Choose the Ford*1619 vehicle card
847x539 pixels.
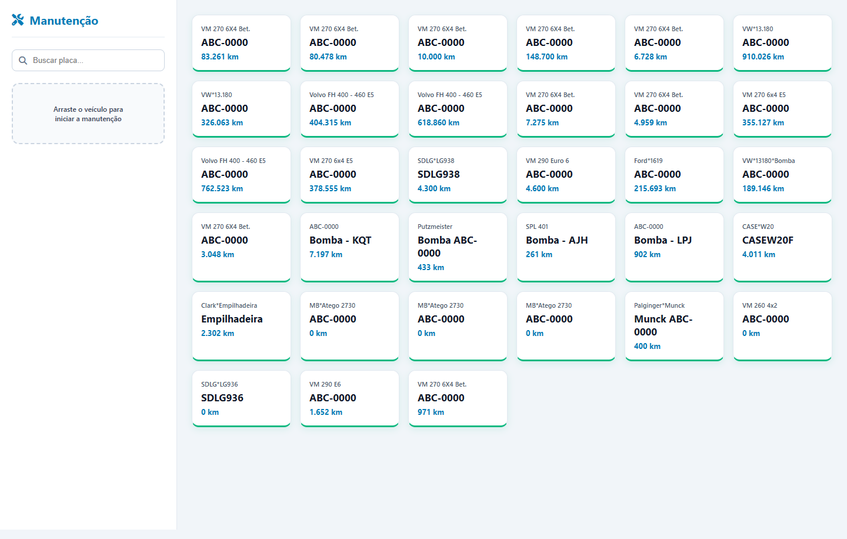pos(674,175)
